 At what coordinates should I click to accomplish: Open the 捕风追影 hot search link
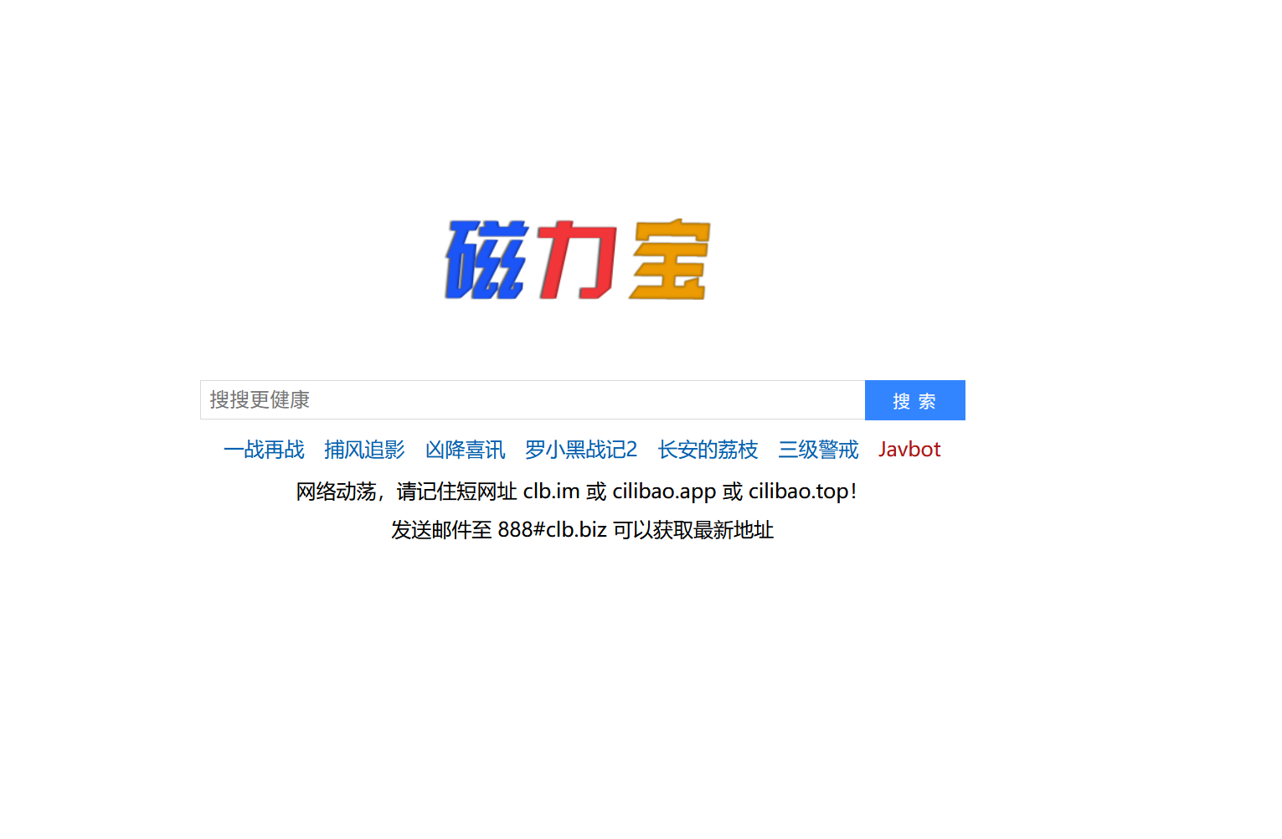364,450
